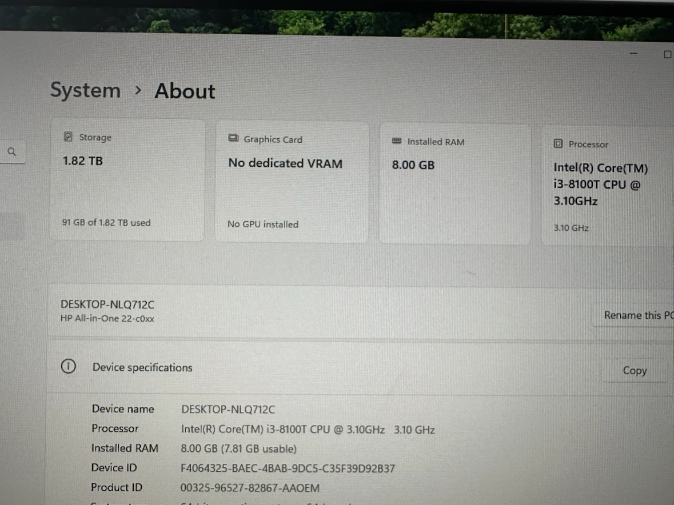Click the 'Processor' label in specifications list
Image resolution: width=674 pixels, height=505 pixels.
coord(115,428)
